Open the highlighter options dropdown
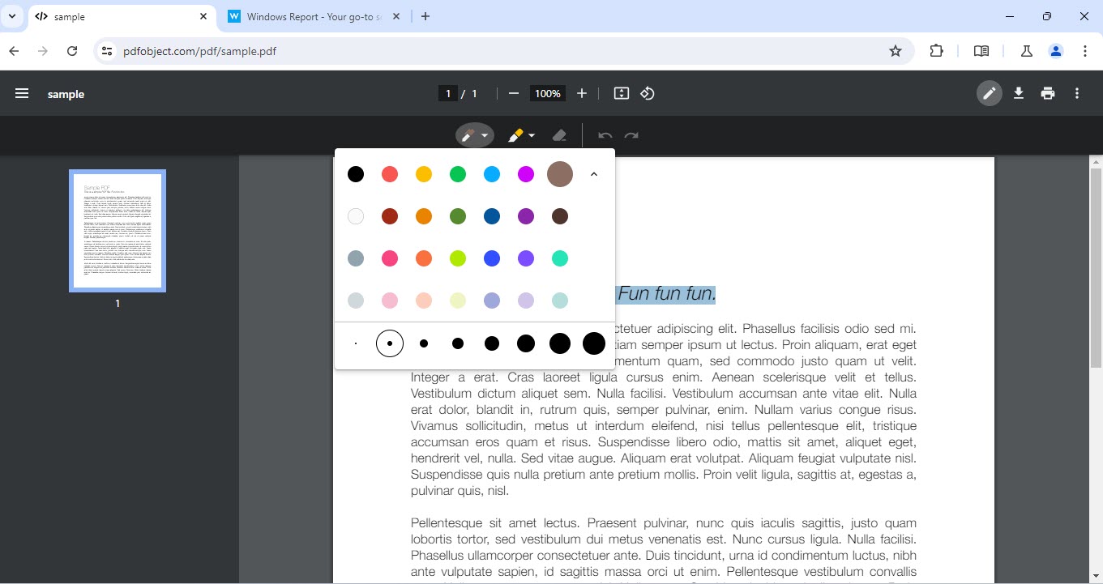 tap(532, 136)
